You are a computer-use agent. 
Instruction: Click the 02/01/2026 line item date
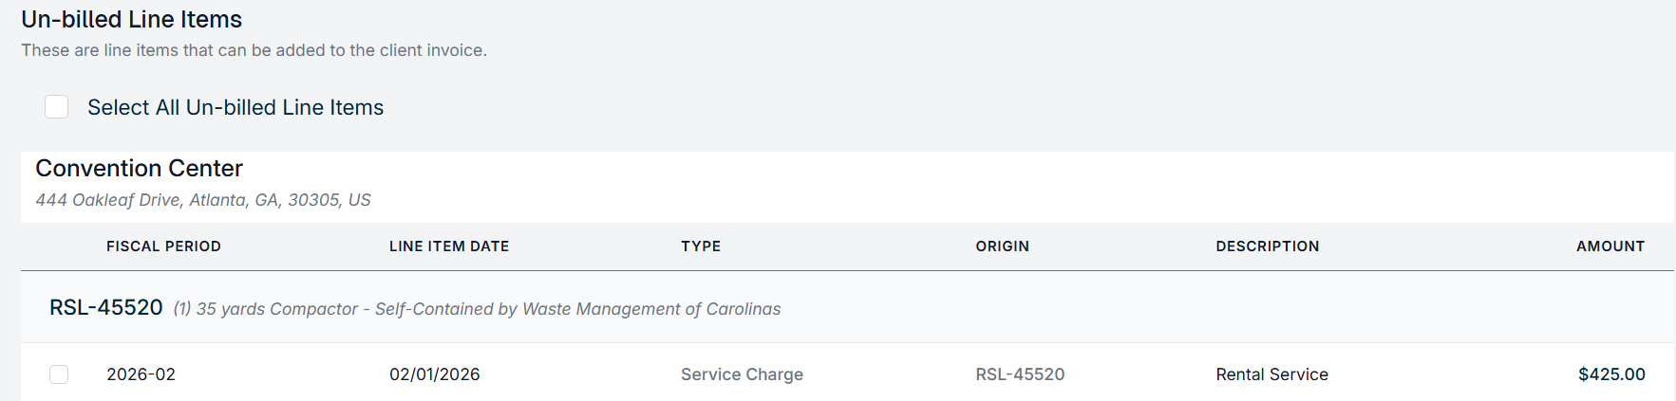coord(434,374)
